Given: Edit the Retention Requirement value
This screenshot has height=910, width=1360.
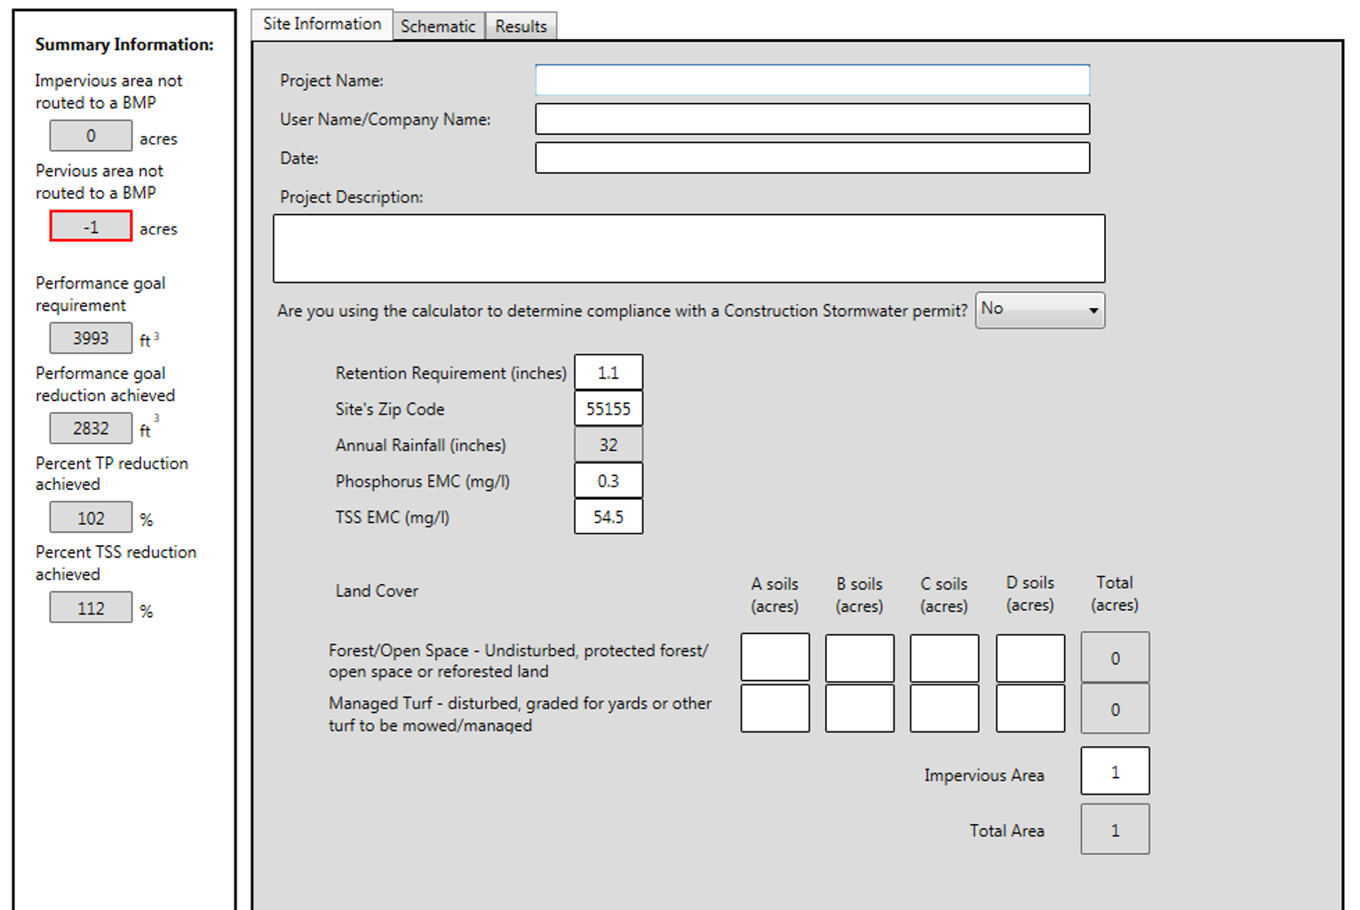Looking at the screenshot, I should [608, 372].
